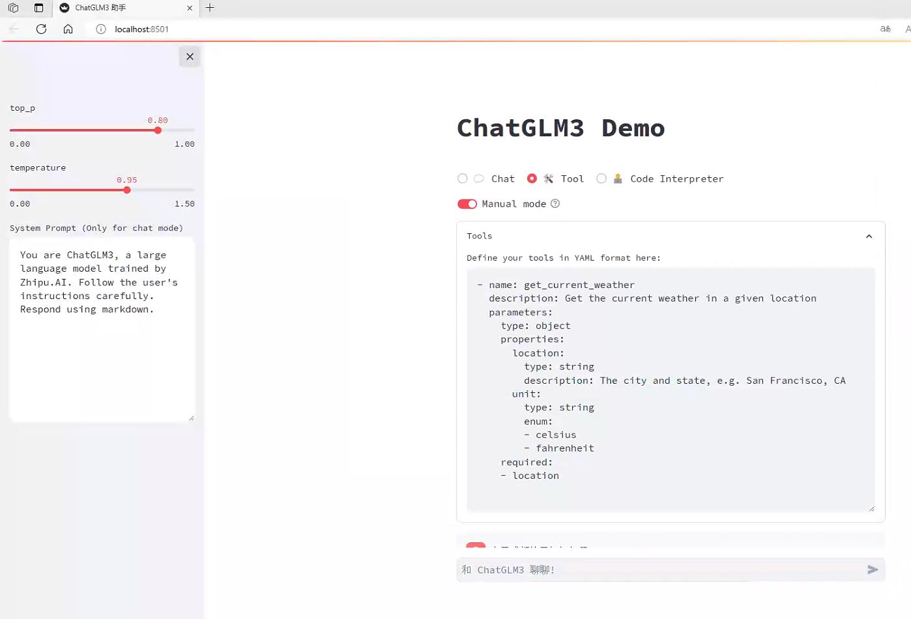Click the translate icon in address bar
Image resolution: width=911 pixels, height=619 pixels.
click(885, 29)
